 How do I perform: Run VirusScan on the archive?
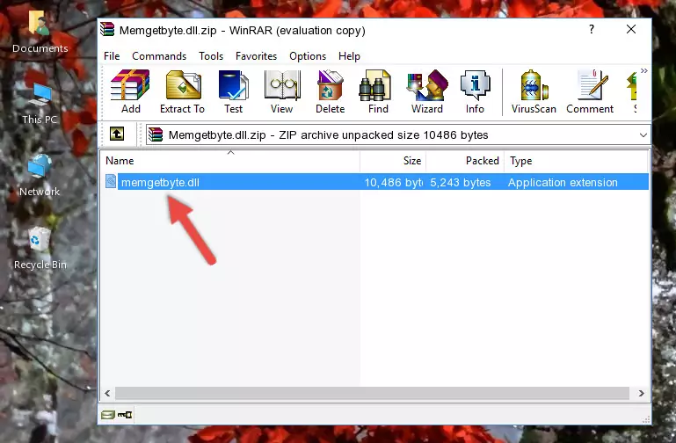[x=534, y=91]
